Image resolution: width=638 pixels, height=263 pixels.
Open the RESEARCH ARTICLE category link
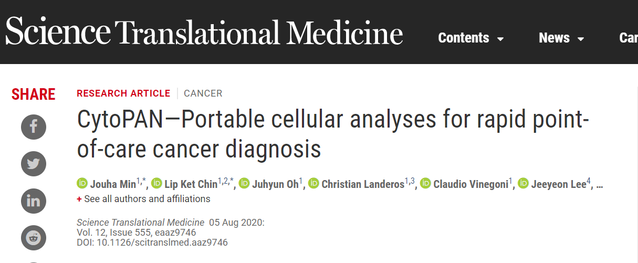pyautogui.click(x=123, y=93)
